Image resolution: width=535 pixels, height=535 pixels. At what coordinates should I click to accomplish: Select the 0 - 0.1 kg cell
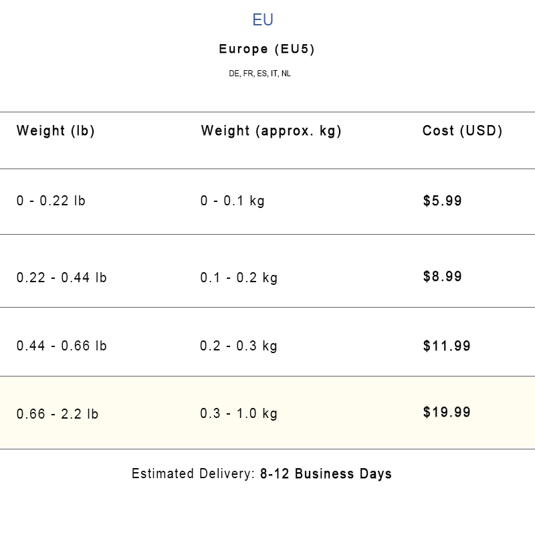pyautogui.click(x=232, y=201)
